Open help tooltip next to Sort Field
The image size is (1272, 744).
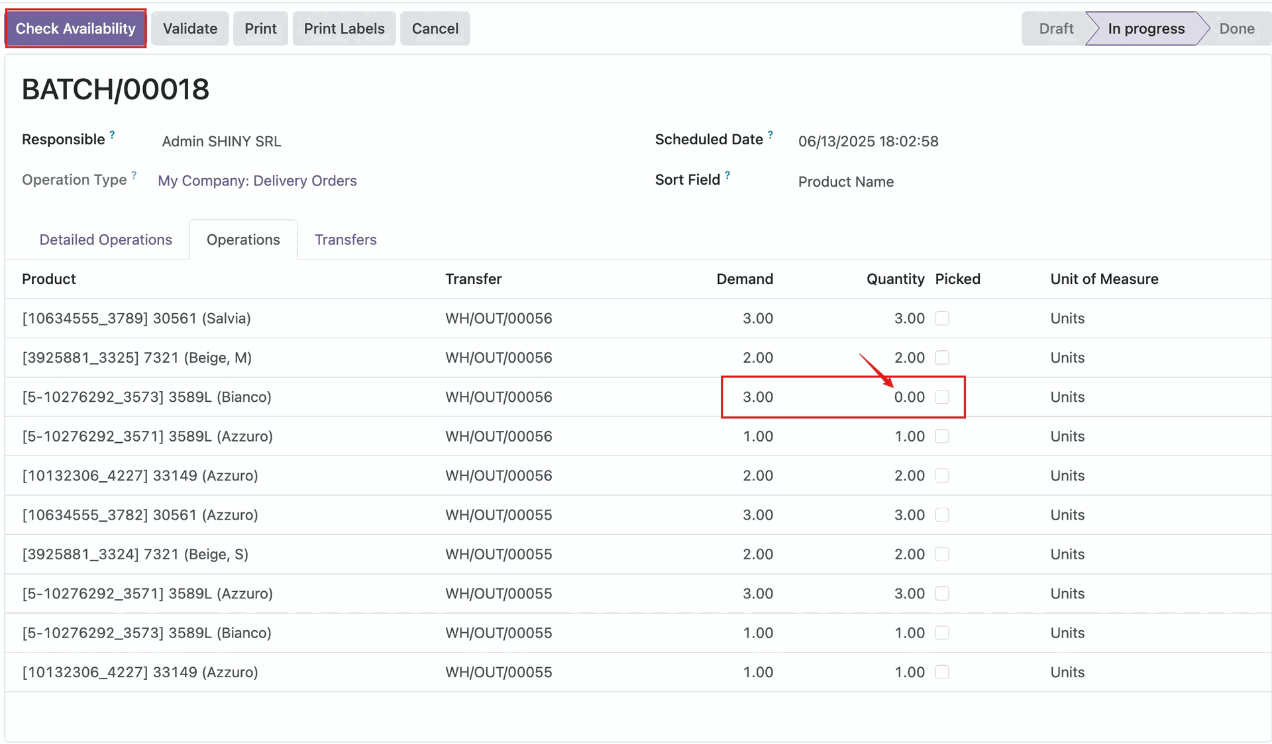727,175
